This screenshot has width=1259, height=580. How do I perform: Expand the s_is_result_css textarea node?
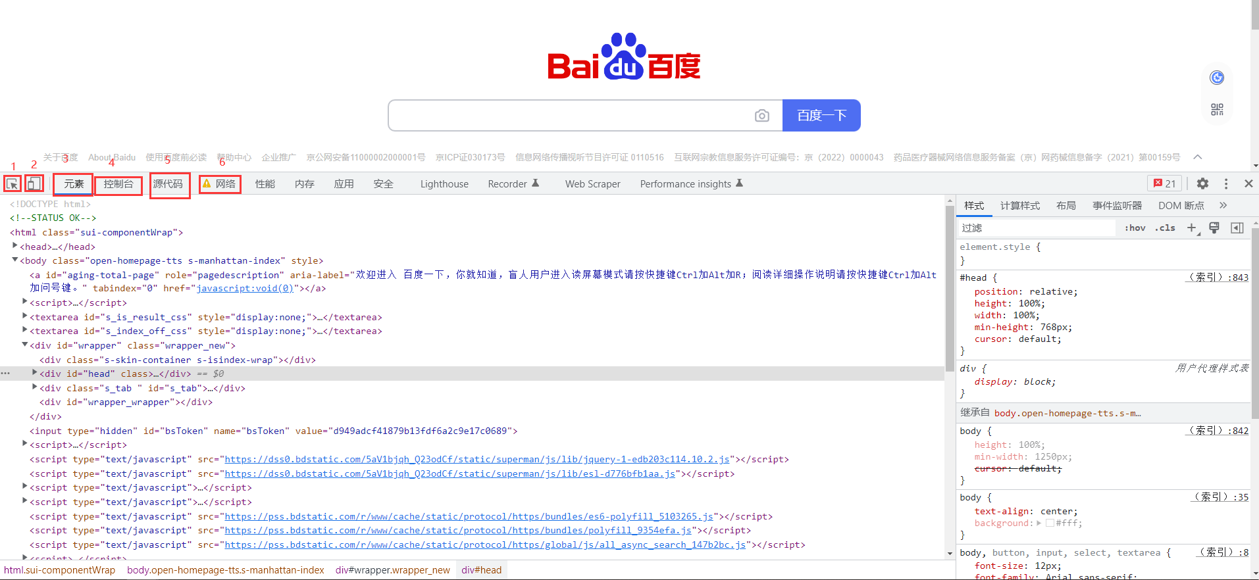[x=25, y=316]
